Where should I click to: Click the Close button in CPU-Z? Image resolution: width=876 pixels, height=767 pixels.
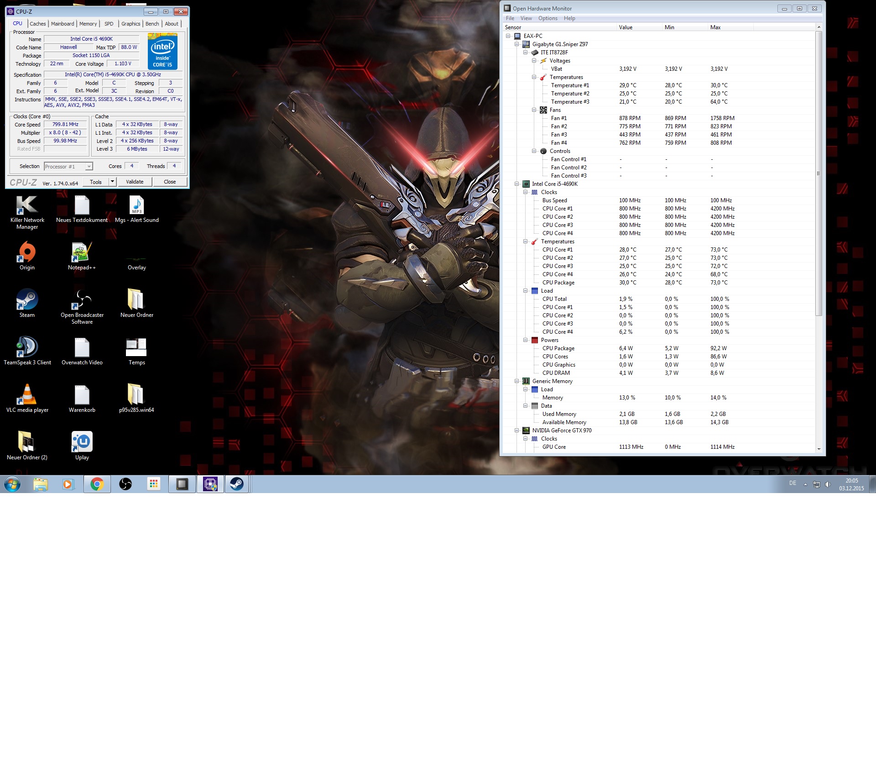click(x=170, y=182)
